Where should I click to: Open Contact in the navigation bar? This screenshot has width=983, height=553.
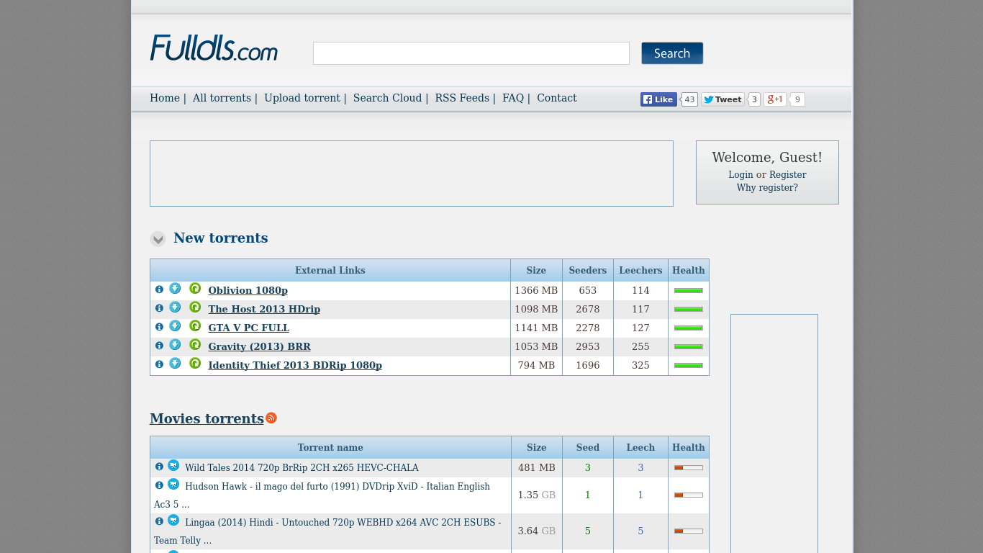tap(557, 98)
